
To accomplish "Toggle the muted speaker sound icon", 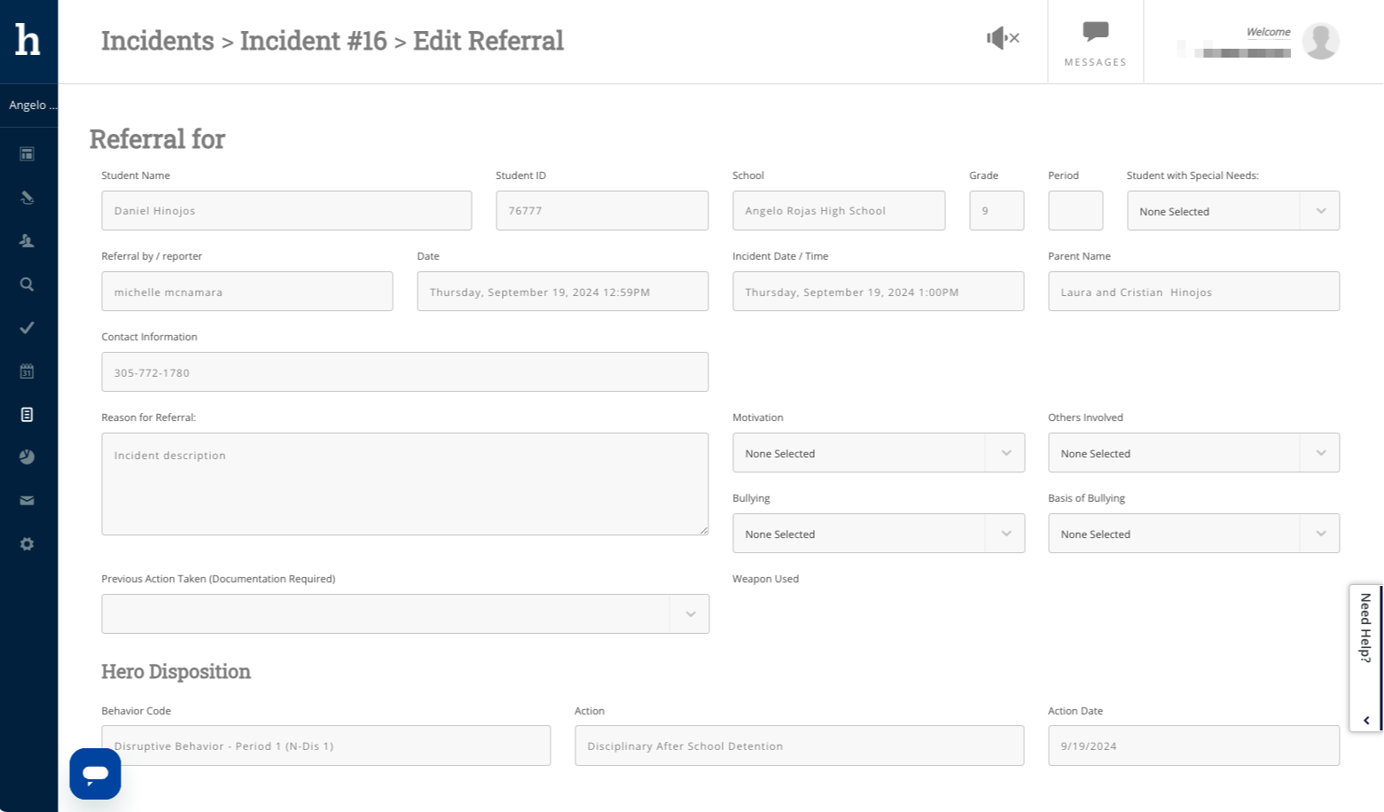I will coord(1002,38).
